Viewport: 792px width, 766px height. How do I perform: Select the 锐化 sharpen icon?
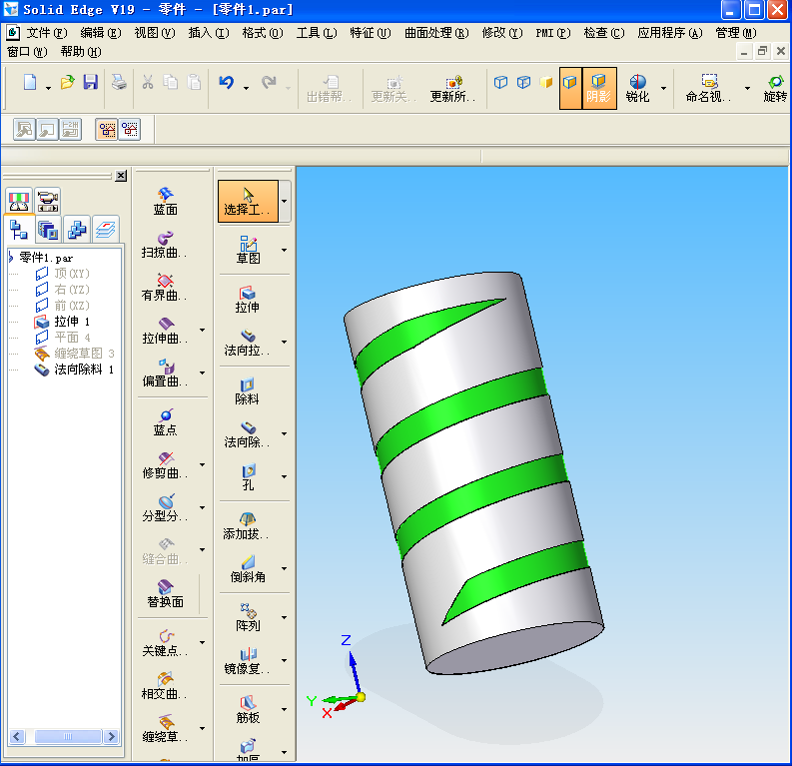coord(637,88)
